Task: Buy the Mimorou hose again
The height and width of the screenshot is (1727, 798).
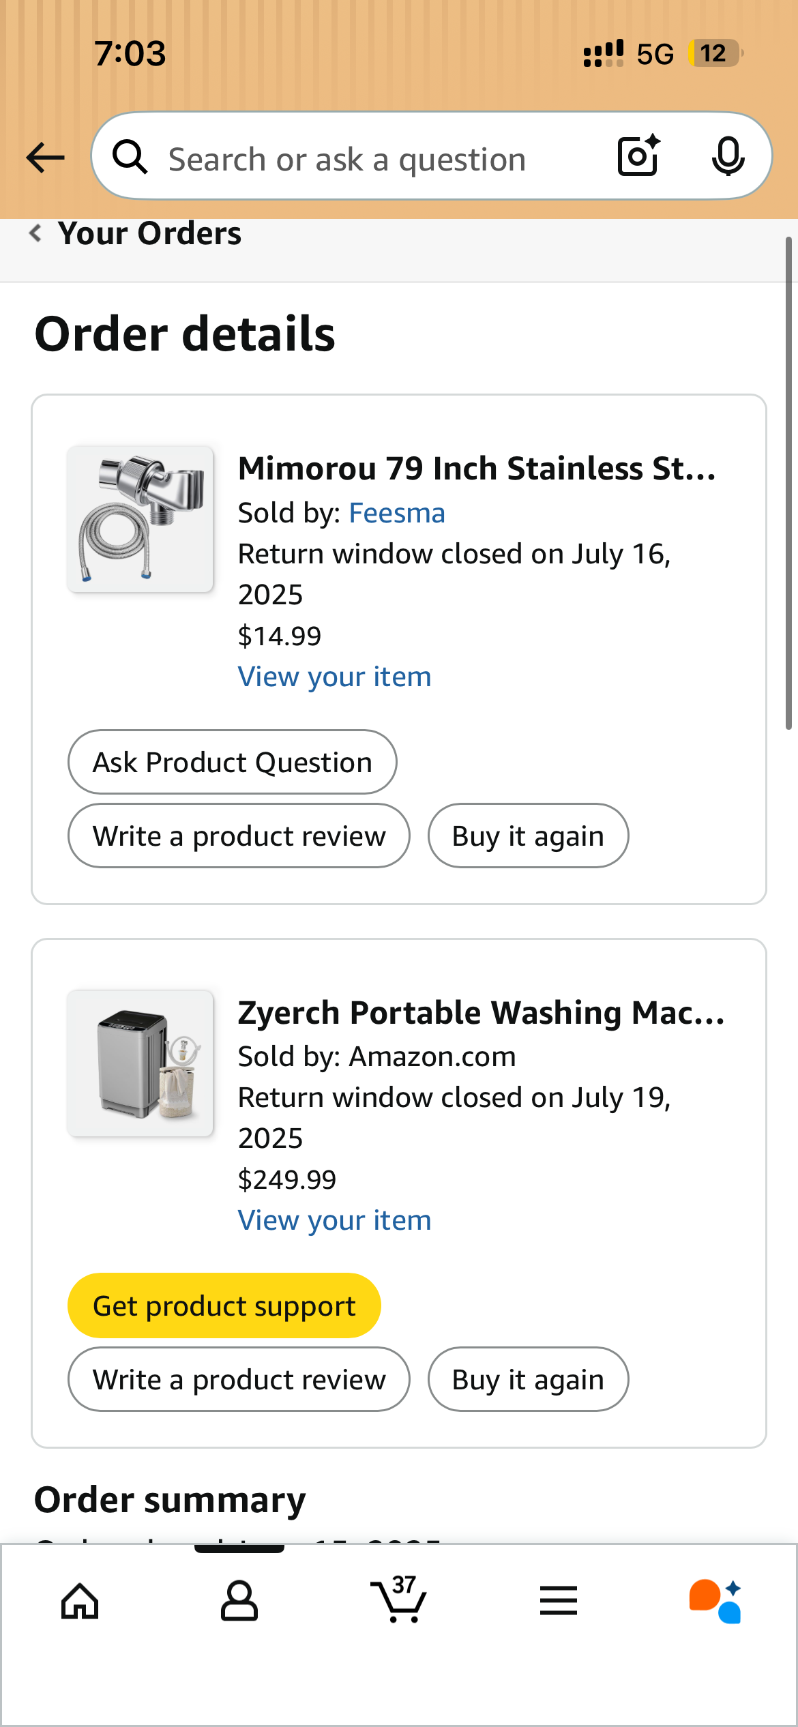Action: [x=528, y=836]
